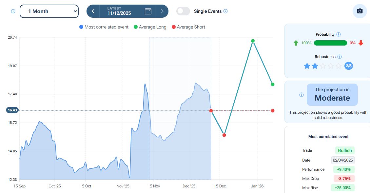The height and width of the screenshot is (193, 370).
Task: Go to the next date with right chevron
Action: [162, 11]
